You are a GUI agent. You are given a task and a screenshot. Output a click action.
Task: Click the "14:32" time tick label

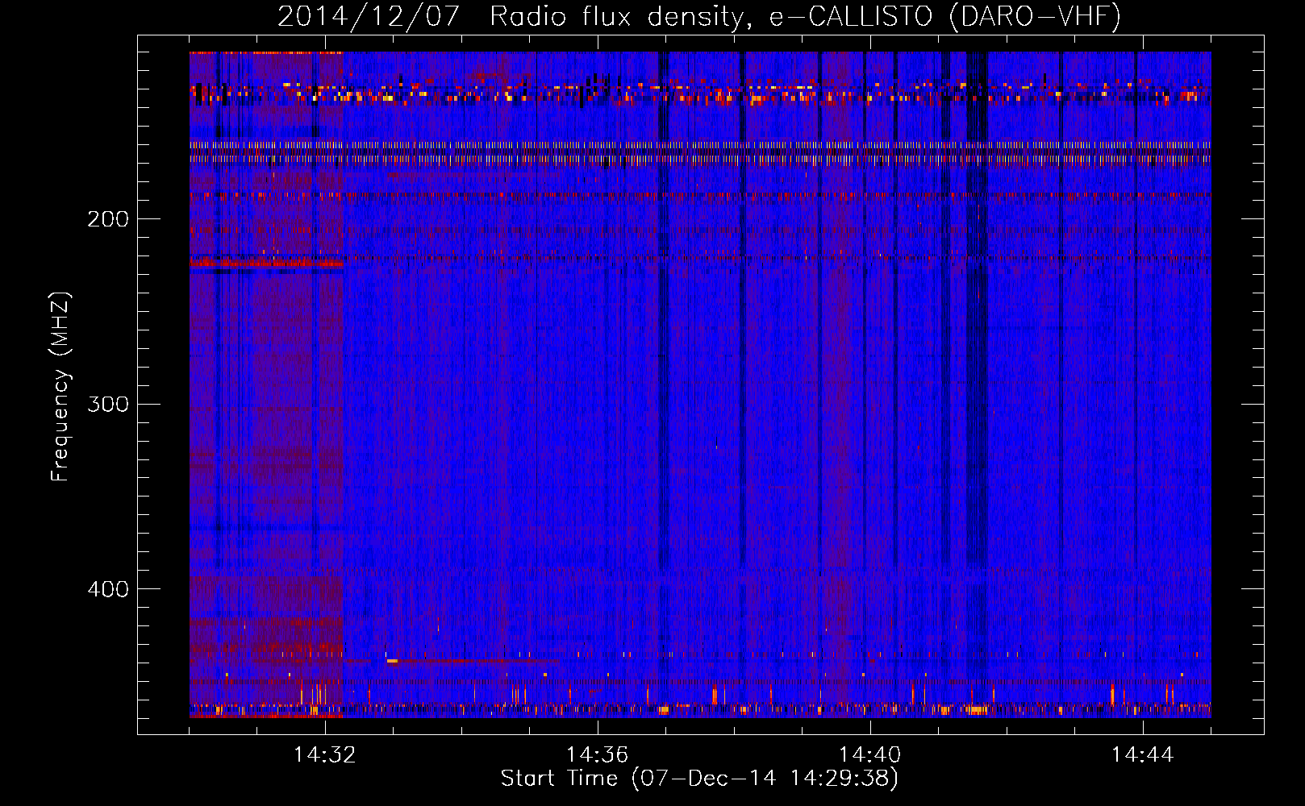coord(325,755)
